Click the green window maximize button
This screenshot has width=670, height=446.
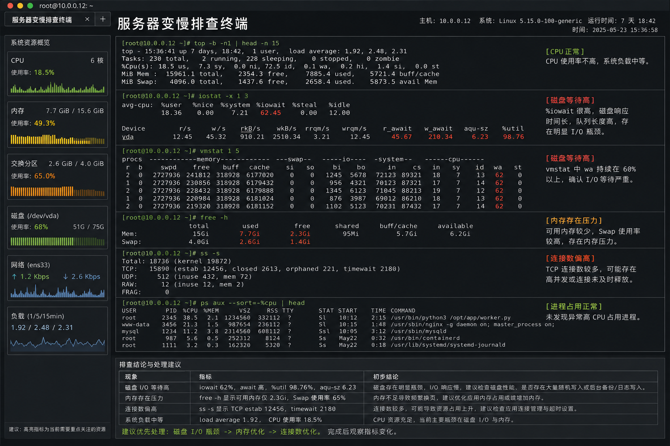30,6
